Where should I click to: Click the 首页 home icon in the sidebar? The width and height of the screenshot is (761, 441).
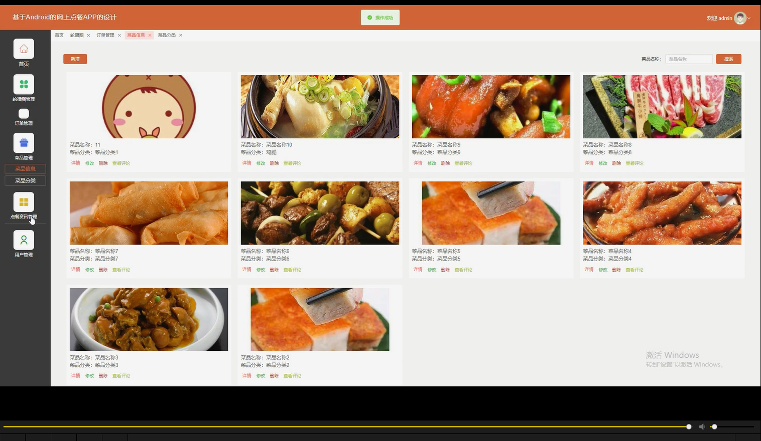click(24, 49)
